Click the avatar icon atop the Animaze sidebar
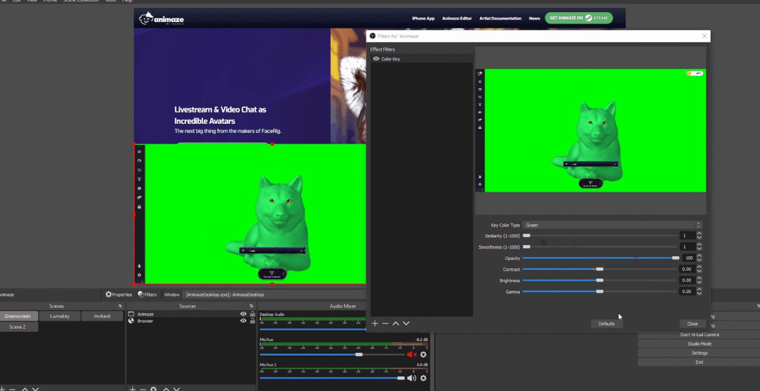The height and width of the screenshot is (391, 760). pyautogui.click(x=139, y=151)
